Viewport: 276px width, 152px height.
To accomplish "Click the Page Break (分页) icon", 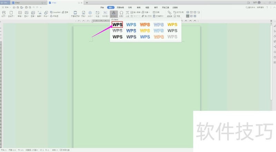I will click(x=4, y=14).
